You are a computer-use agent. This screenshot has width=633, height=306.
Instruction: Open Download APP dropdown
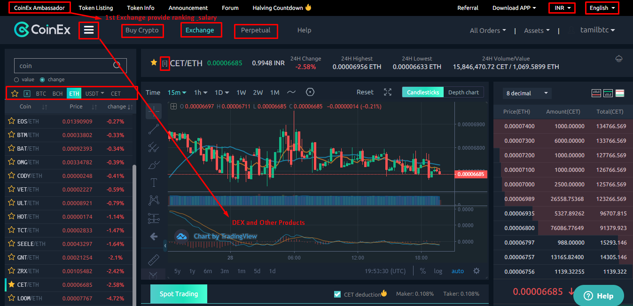click(514, 8)
